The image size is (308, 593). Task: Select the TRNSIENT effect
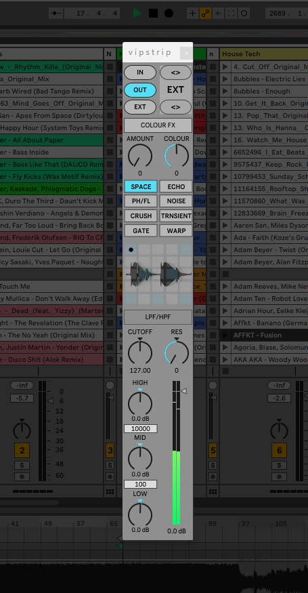click(176, 216)
